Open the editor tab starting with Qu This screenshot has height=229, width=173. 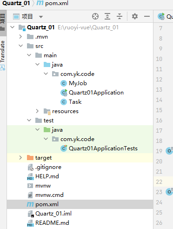(x=165, y=16)
